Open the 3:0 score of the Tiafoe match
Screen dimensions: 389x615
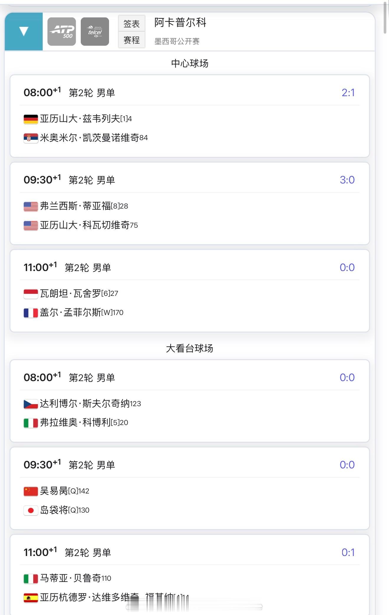[347, 180]
